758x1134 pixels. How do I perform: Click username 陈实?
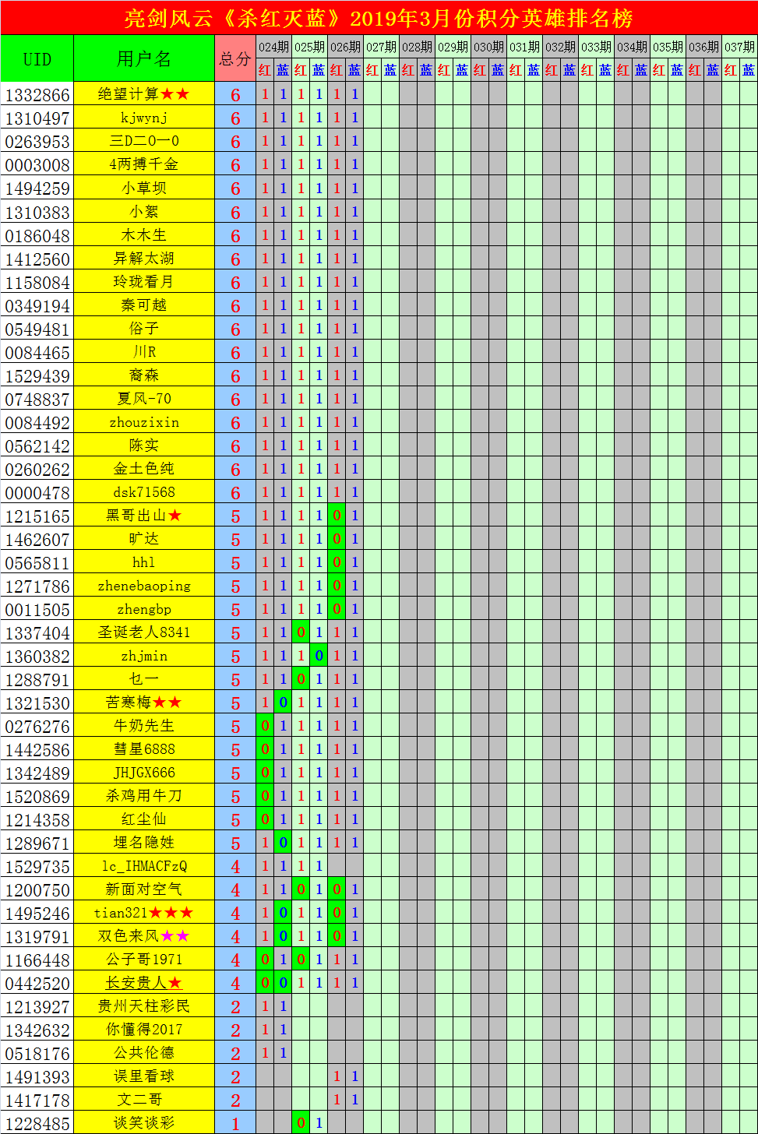[144, 445]
